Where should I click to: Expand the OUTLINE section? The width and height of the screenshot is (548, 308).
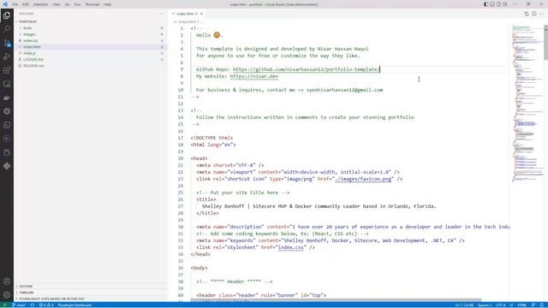click(91, 287)
